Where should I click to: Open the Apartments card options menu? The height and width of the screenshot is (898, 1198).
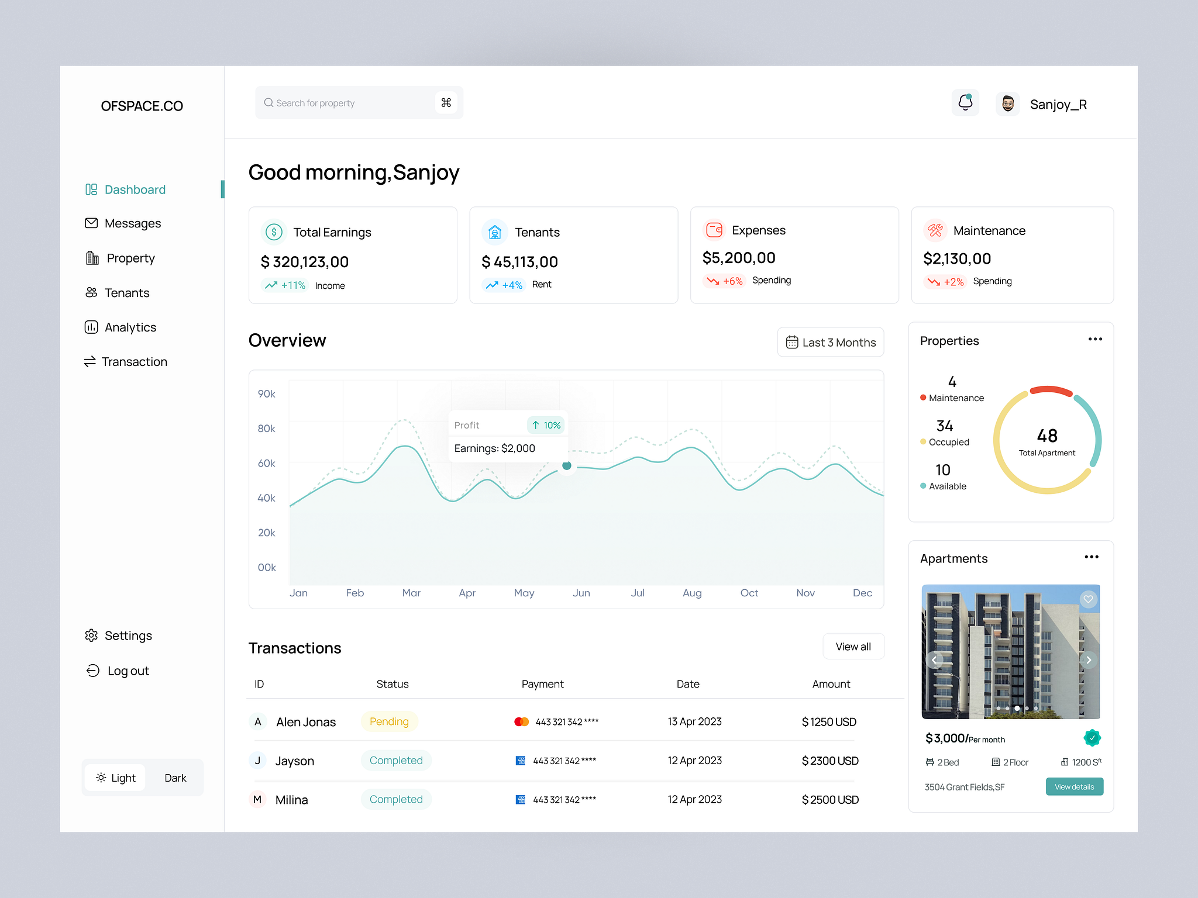point(1091,557)
